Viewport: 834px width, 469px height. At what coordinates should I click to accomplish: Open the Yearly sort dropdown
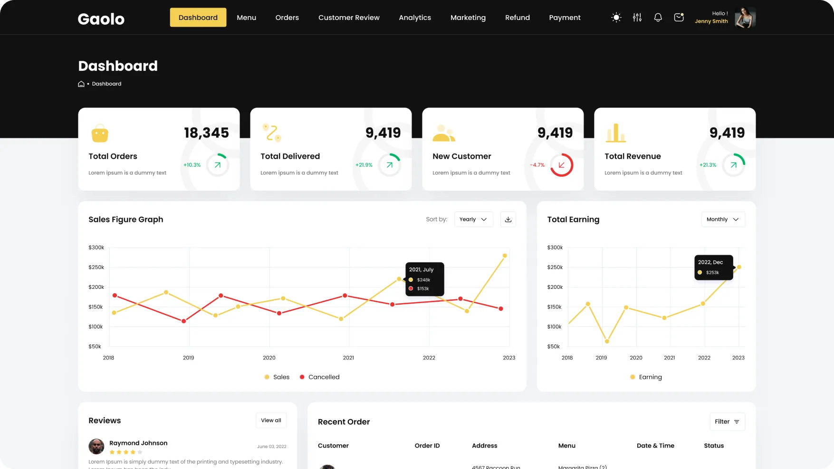click(474, 220)
